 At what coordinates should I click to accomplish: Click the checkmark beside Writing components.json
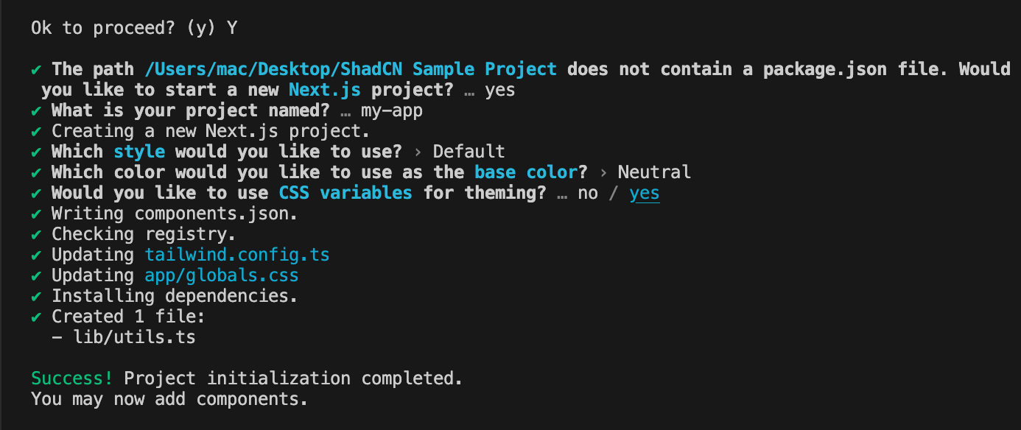36,214
